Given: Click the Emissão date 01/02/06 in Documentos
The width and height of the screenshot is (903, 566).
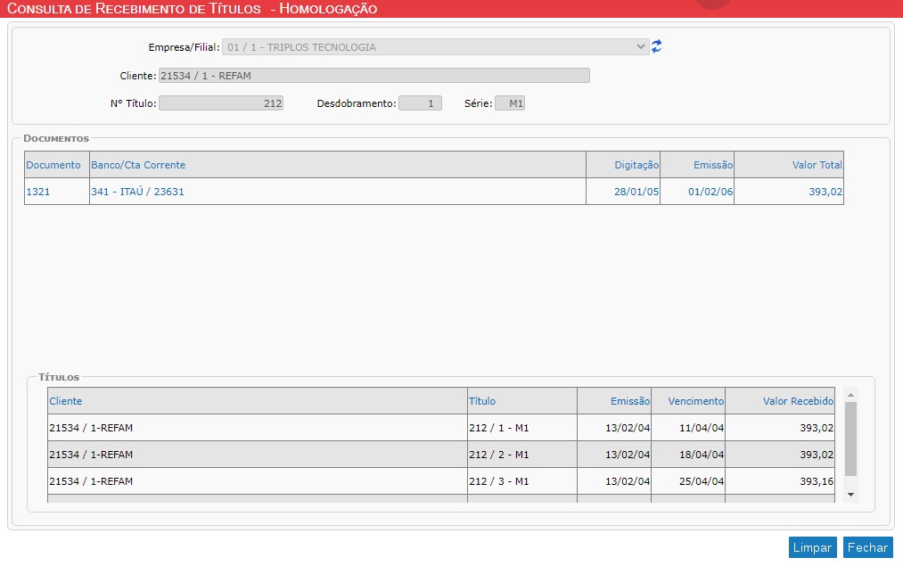Looking at the screenshot, I should 710,192.
